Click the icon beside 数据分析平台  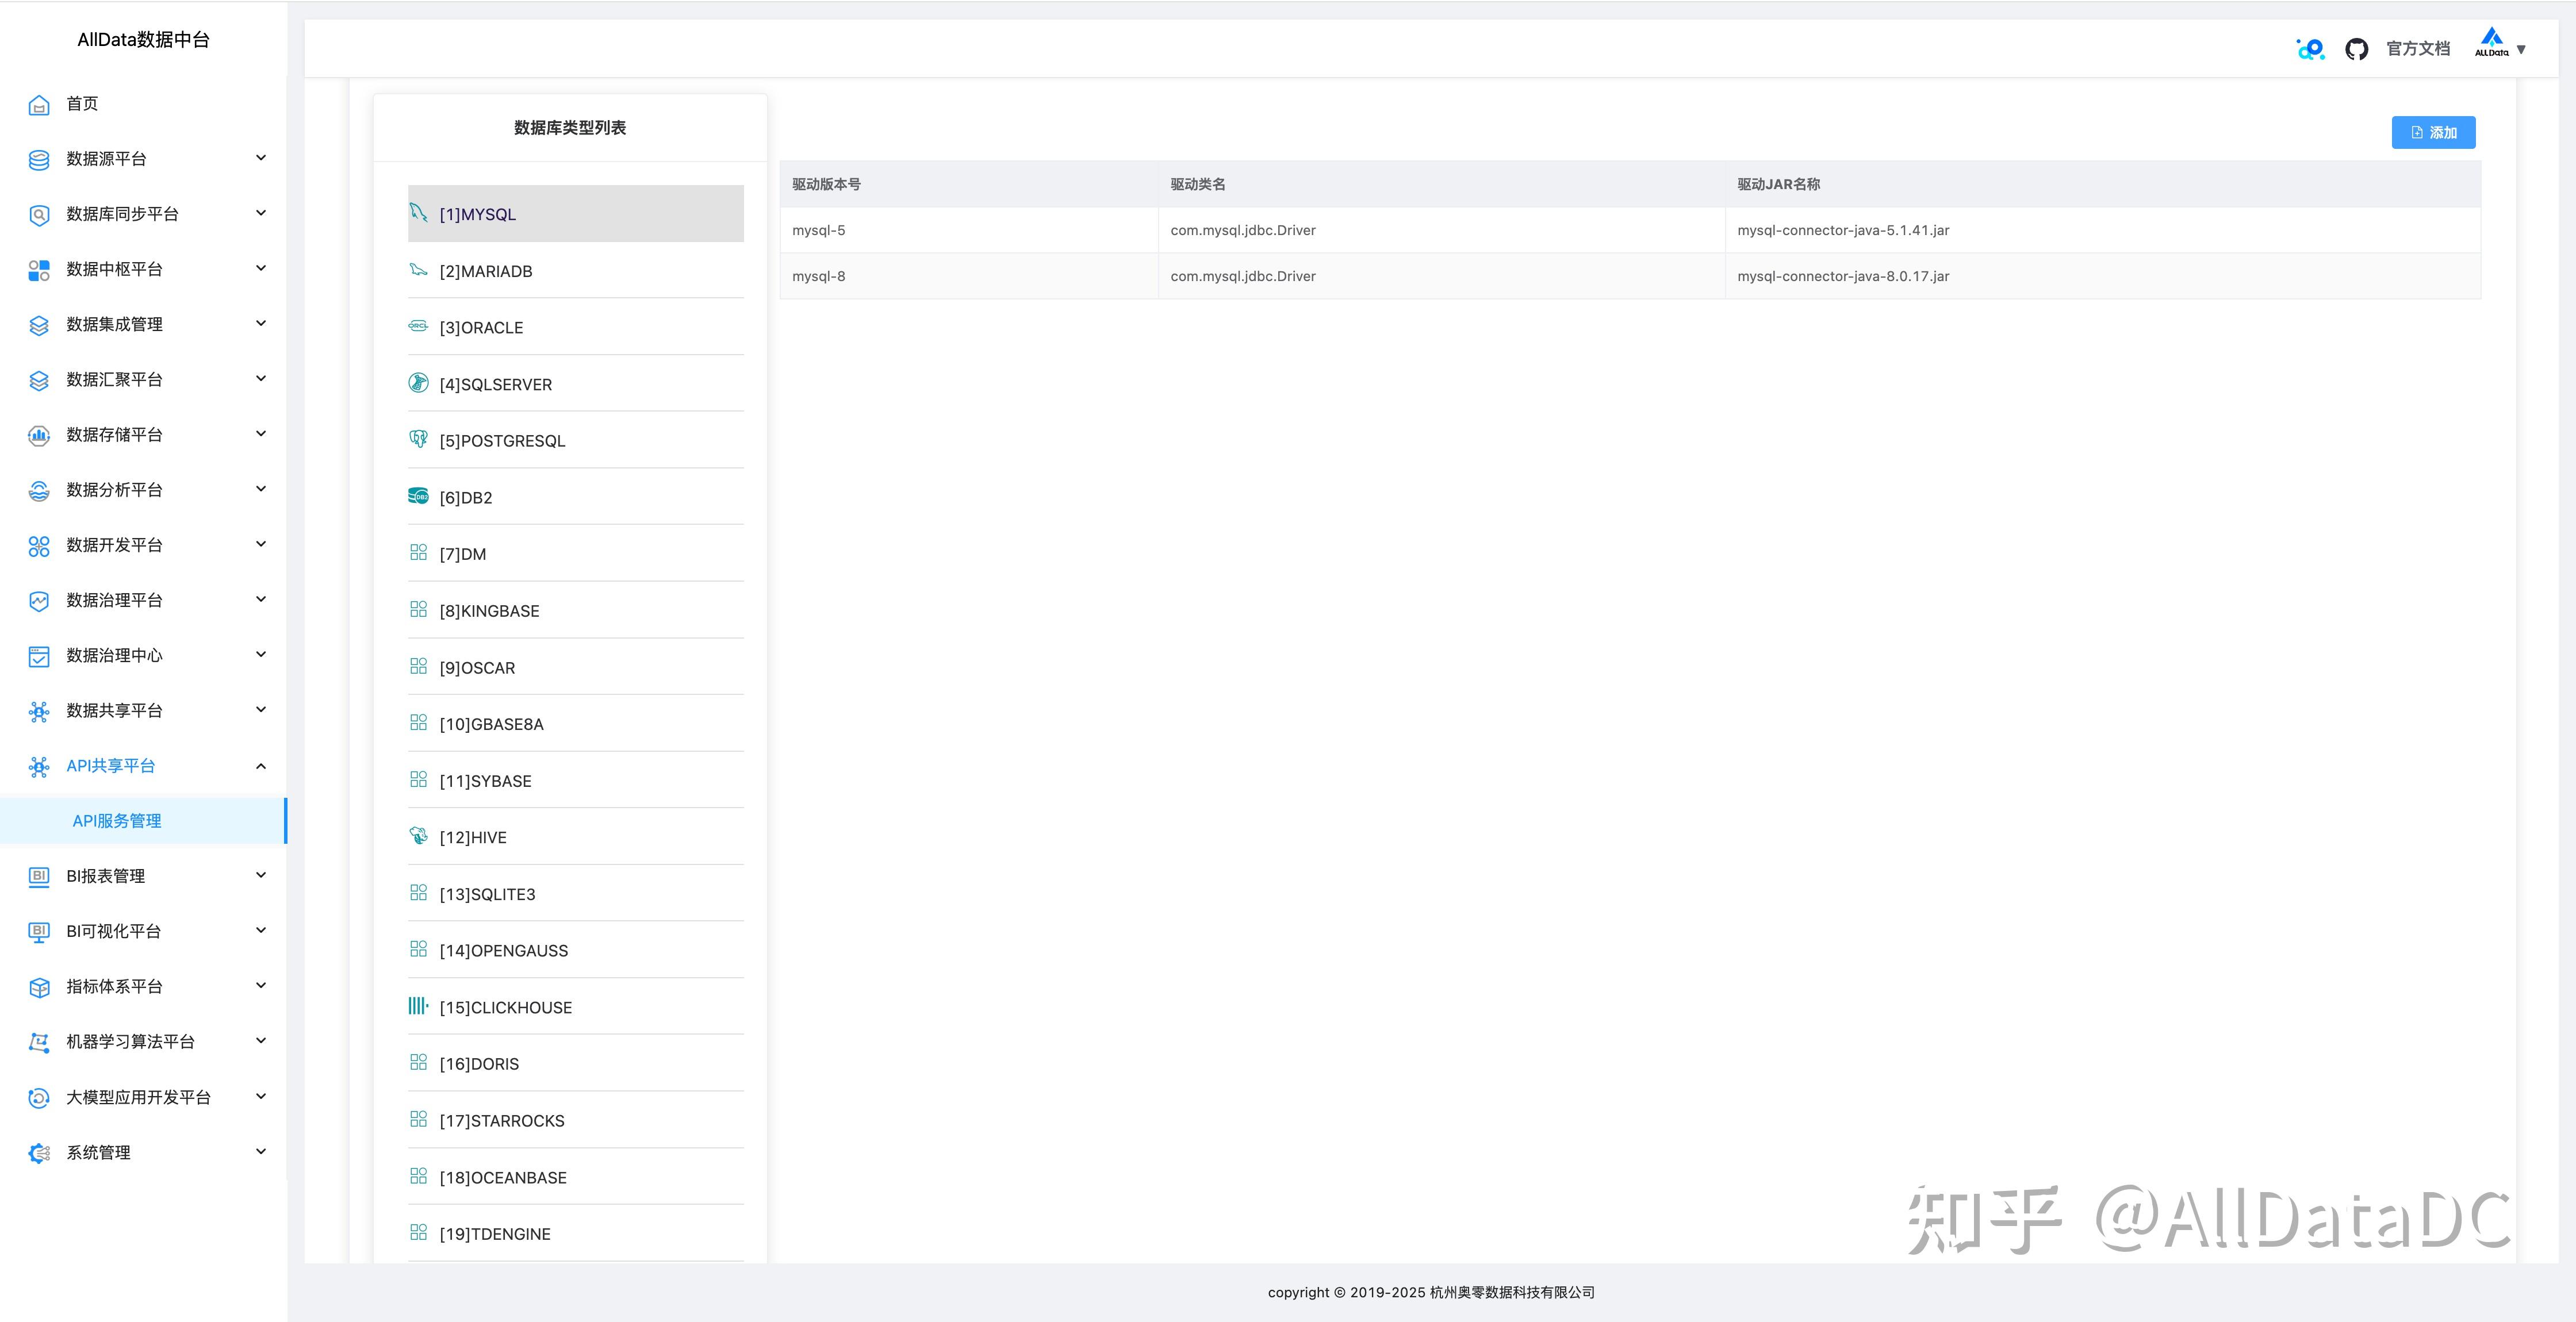[x=39, y=490]
